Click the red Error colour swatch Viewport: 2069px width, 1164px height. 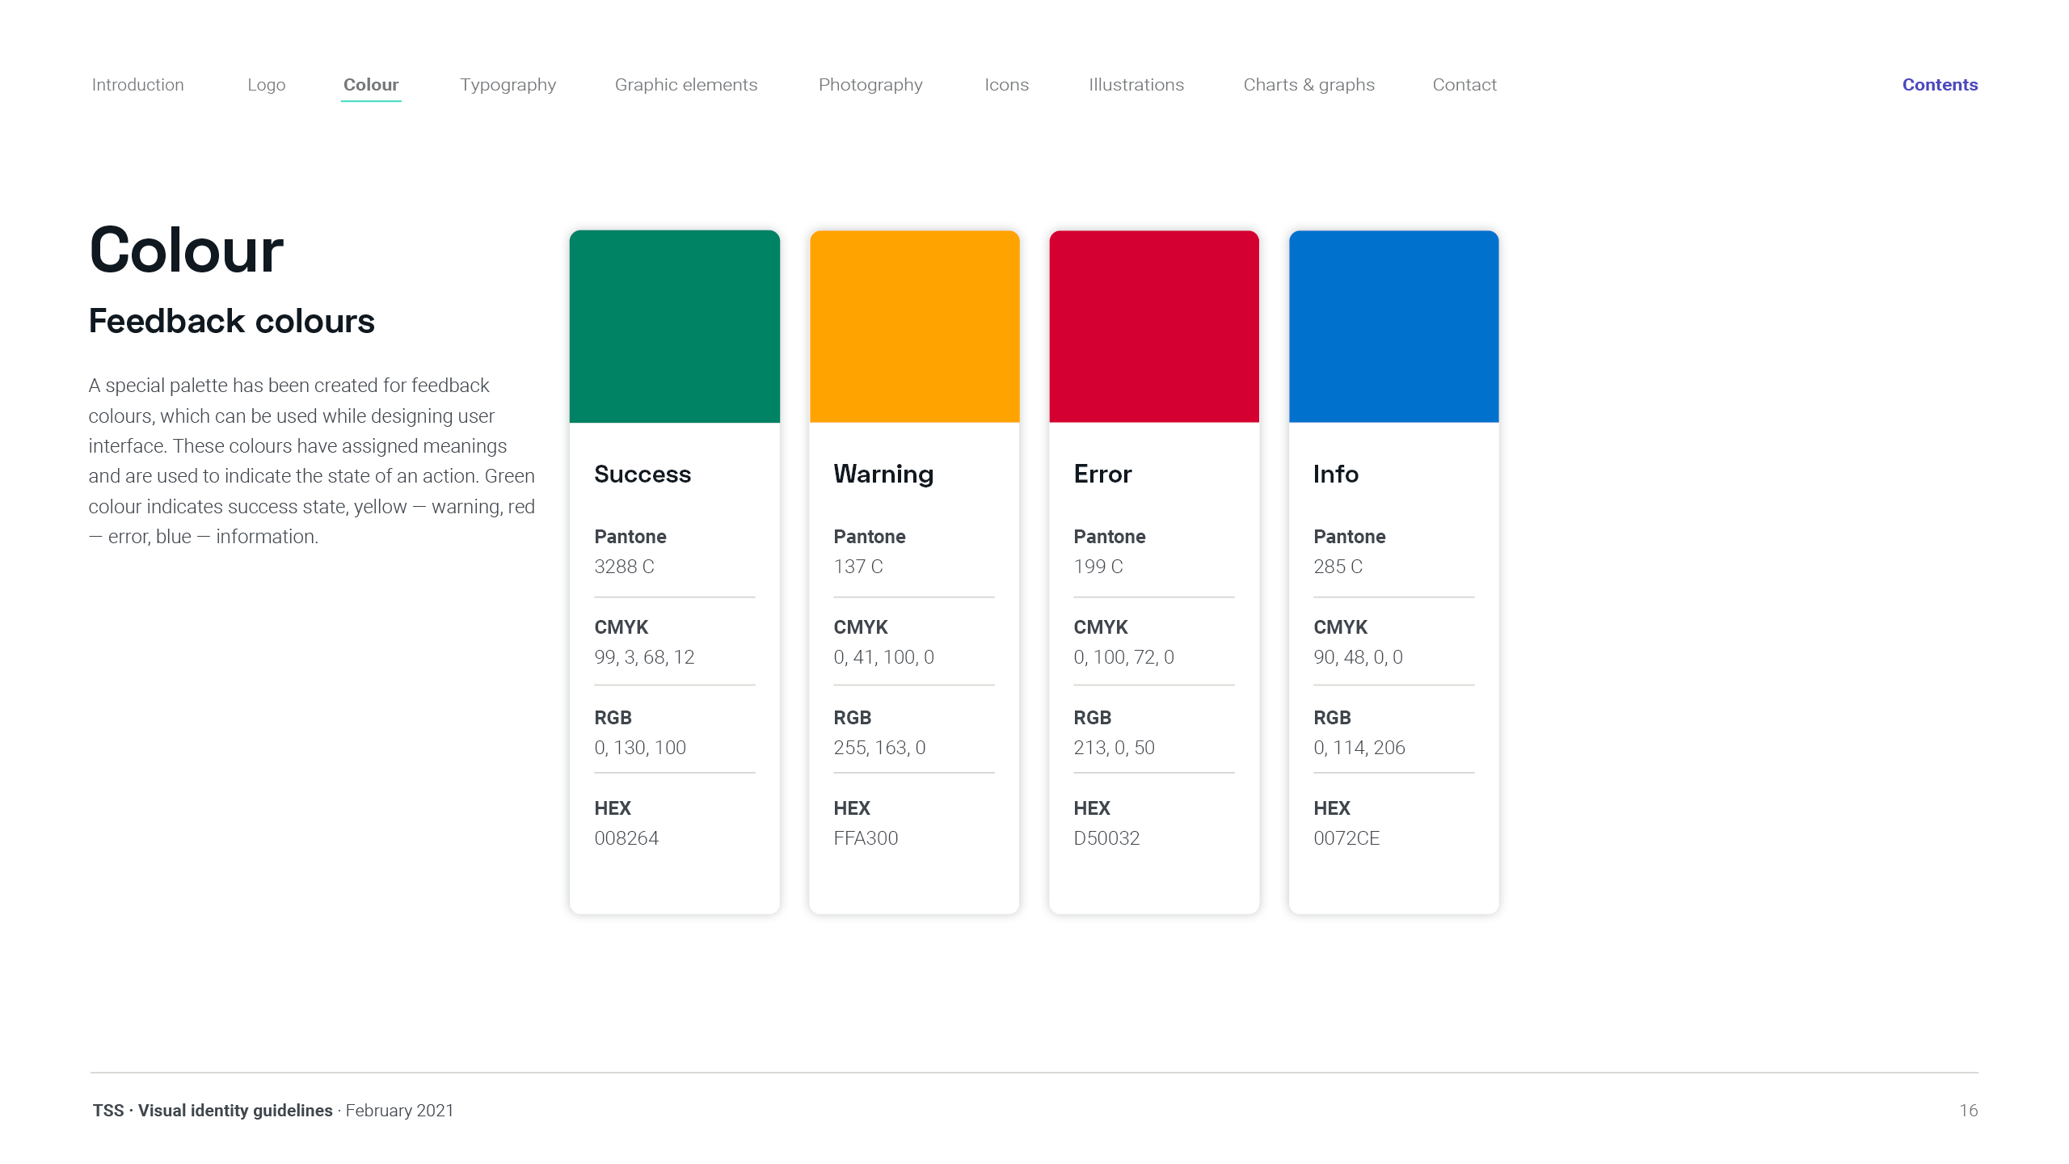(x=1153, y=327)
